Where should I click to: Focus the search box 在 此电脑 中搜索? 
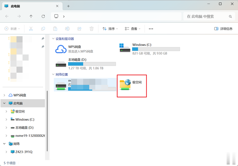click(x=209, y=16)
